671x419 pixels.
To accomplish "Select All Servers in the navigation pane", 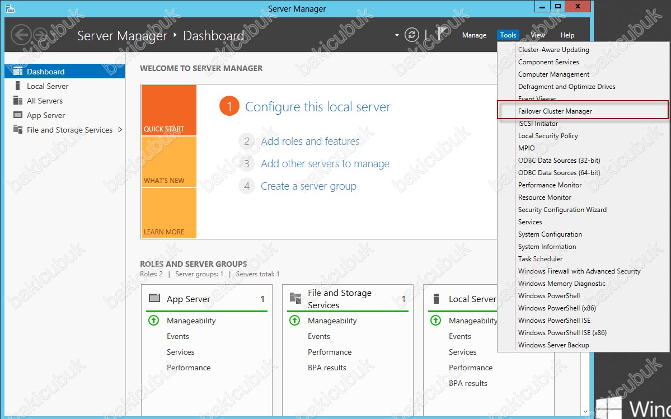I will 64,101.
